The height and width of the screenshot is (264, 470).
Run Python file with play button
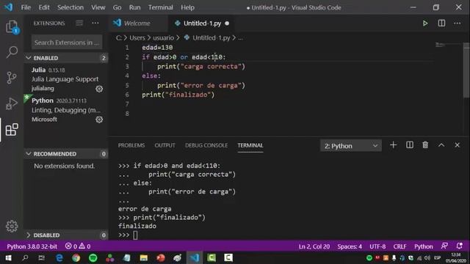425,23
